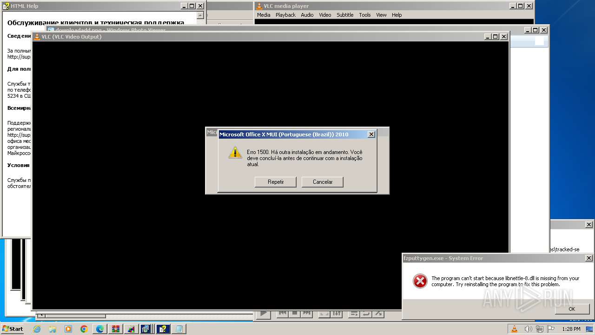
Task: Click the 1:28 PM clock
Action: pyautogui.click(x=571, y=329)
